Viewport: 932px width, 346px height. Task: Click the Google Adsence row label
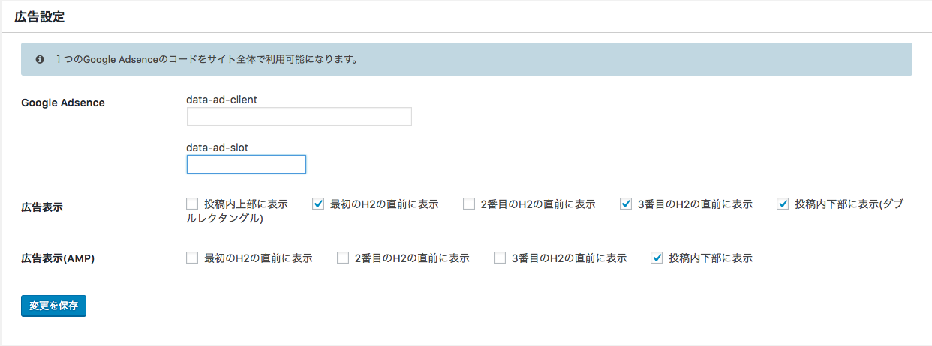pyautogui.click(x=63, y=103)
